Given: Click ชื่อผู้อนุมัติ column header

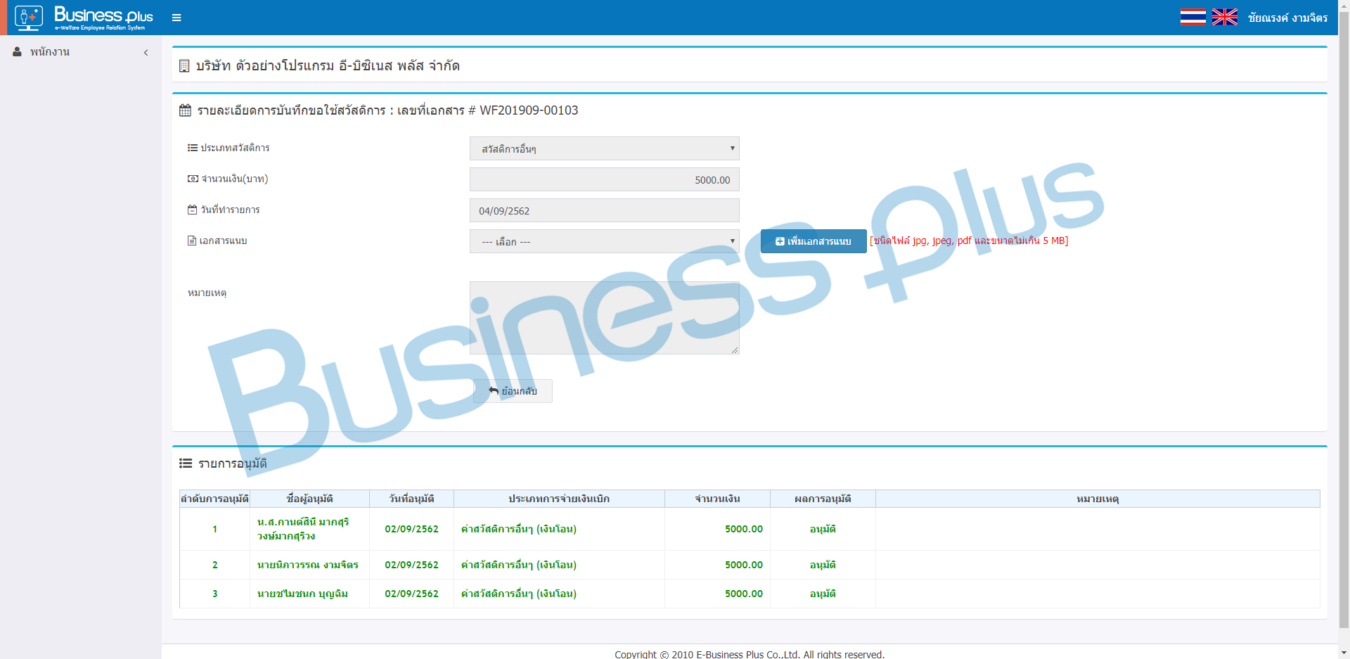Looking at the screenshot, I should (309, 499).
